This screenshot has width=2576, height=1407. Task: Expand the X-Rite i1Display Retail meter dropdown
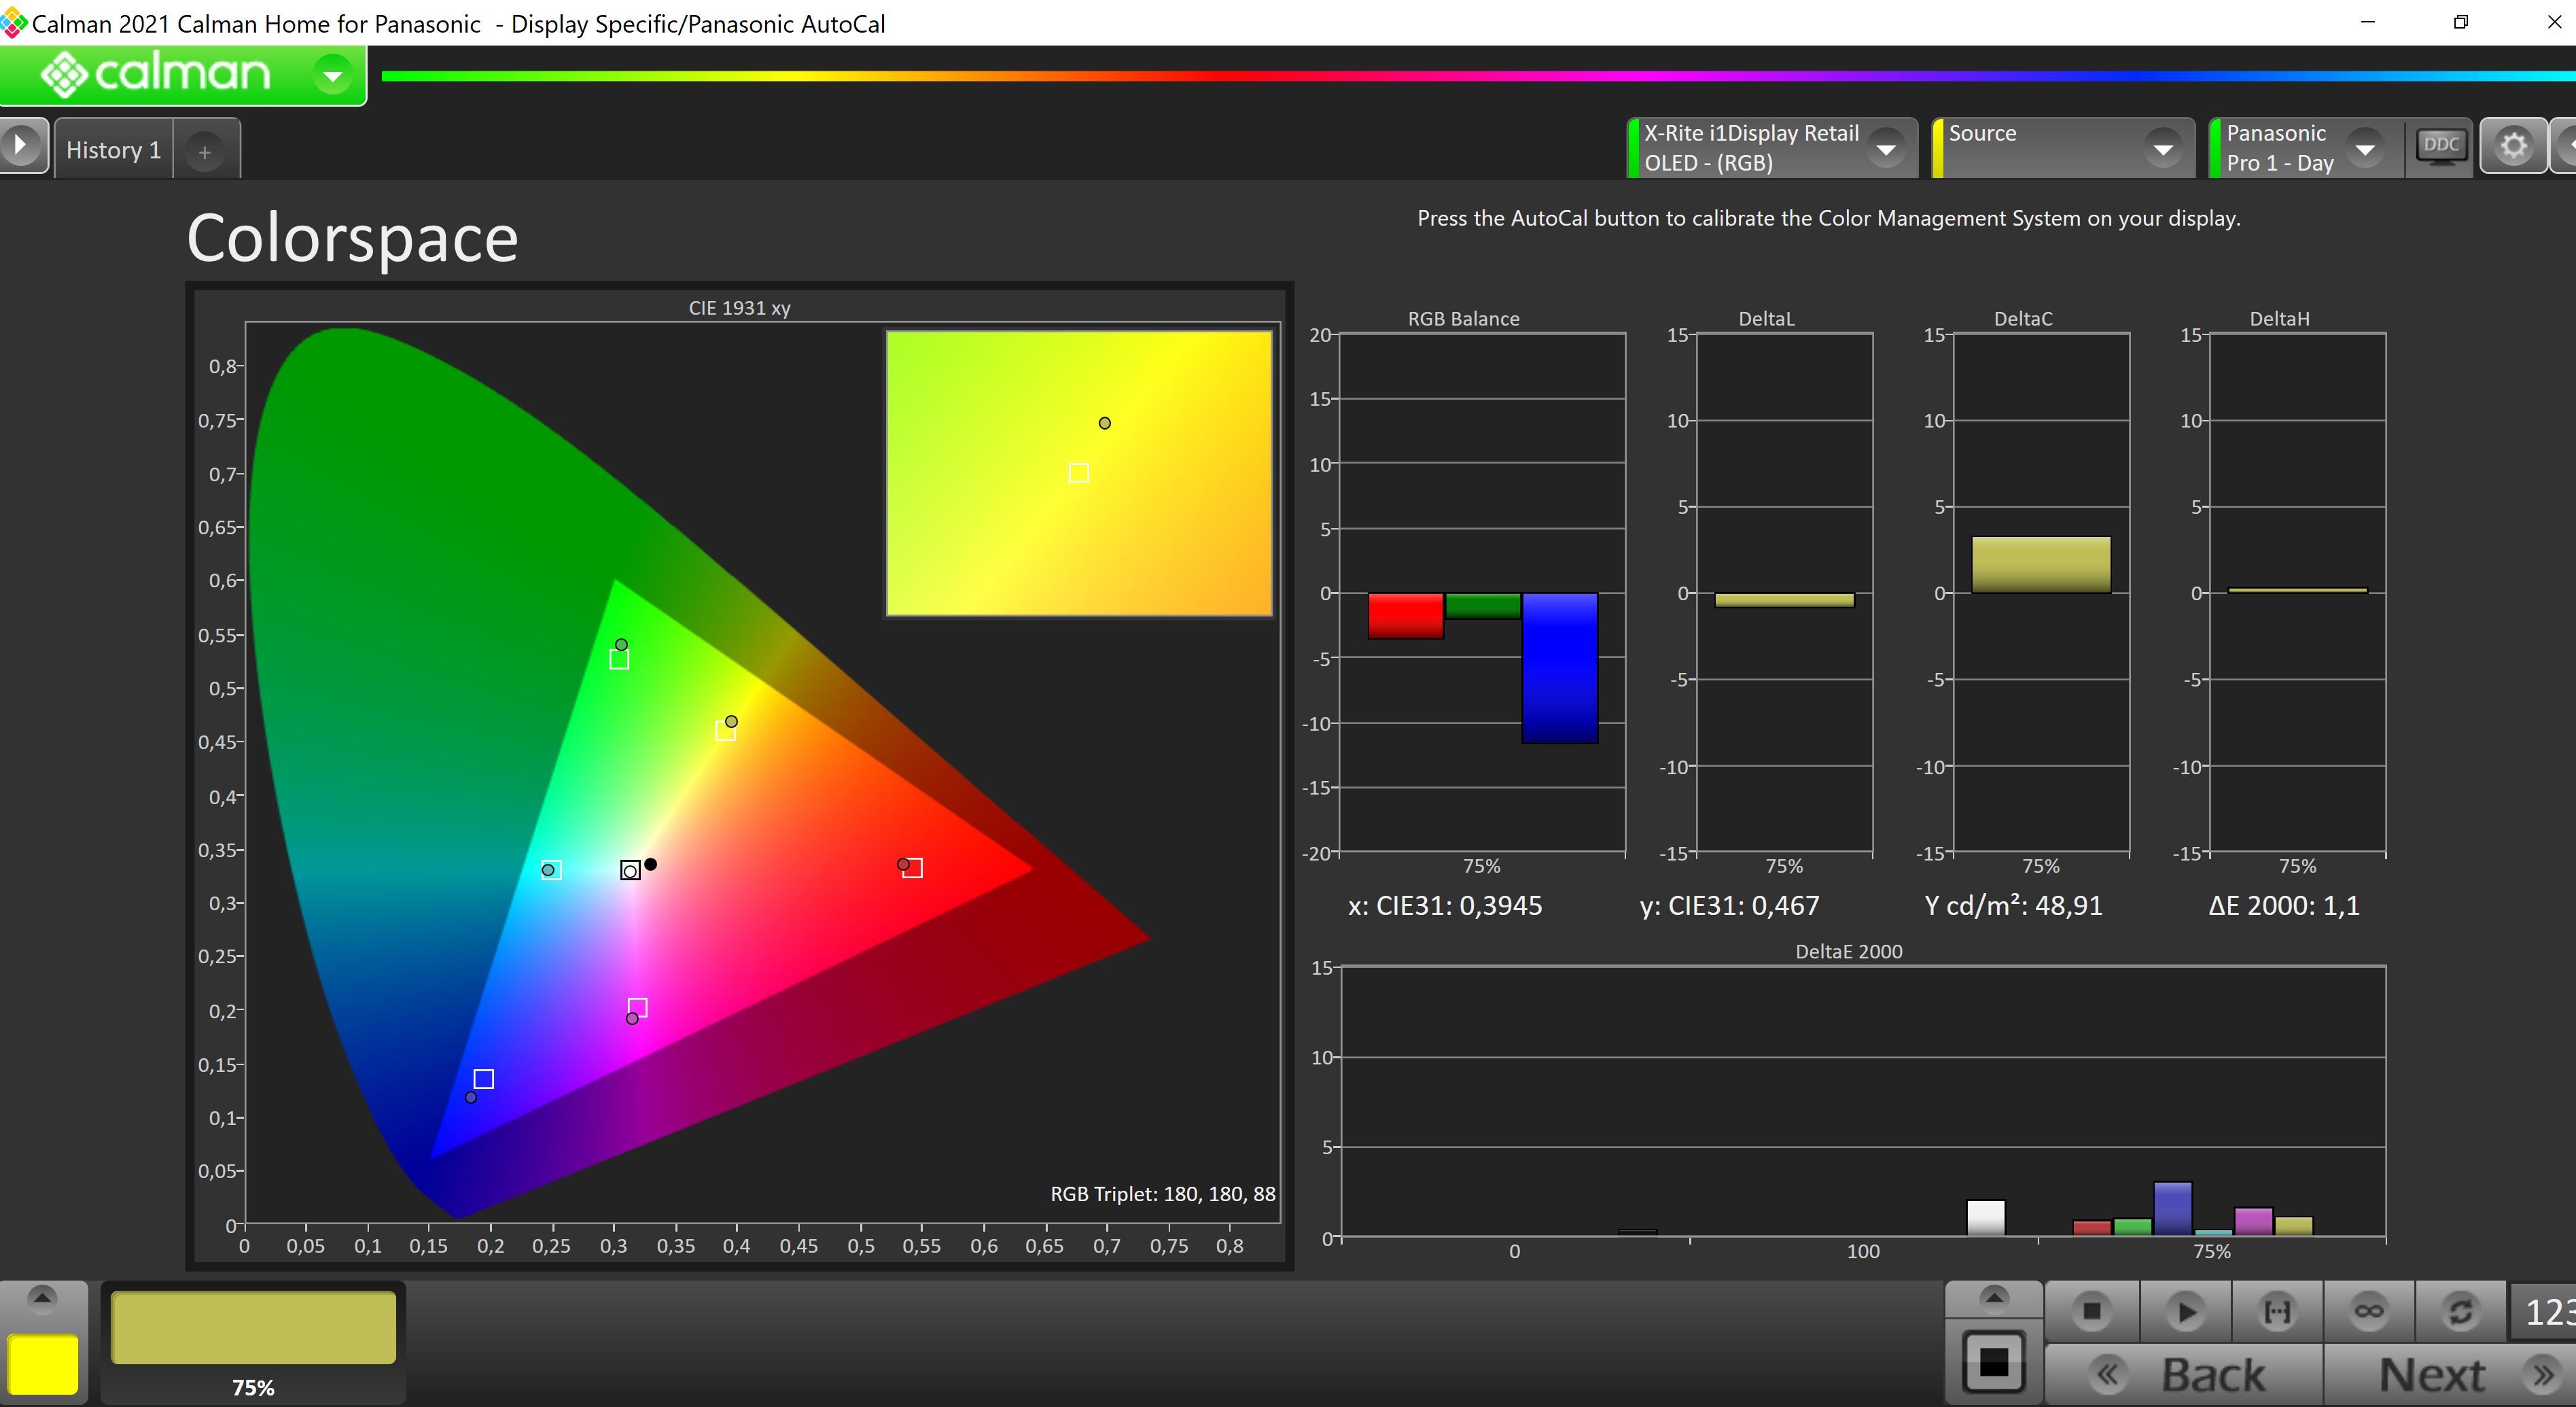click(1886, 149)
